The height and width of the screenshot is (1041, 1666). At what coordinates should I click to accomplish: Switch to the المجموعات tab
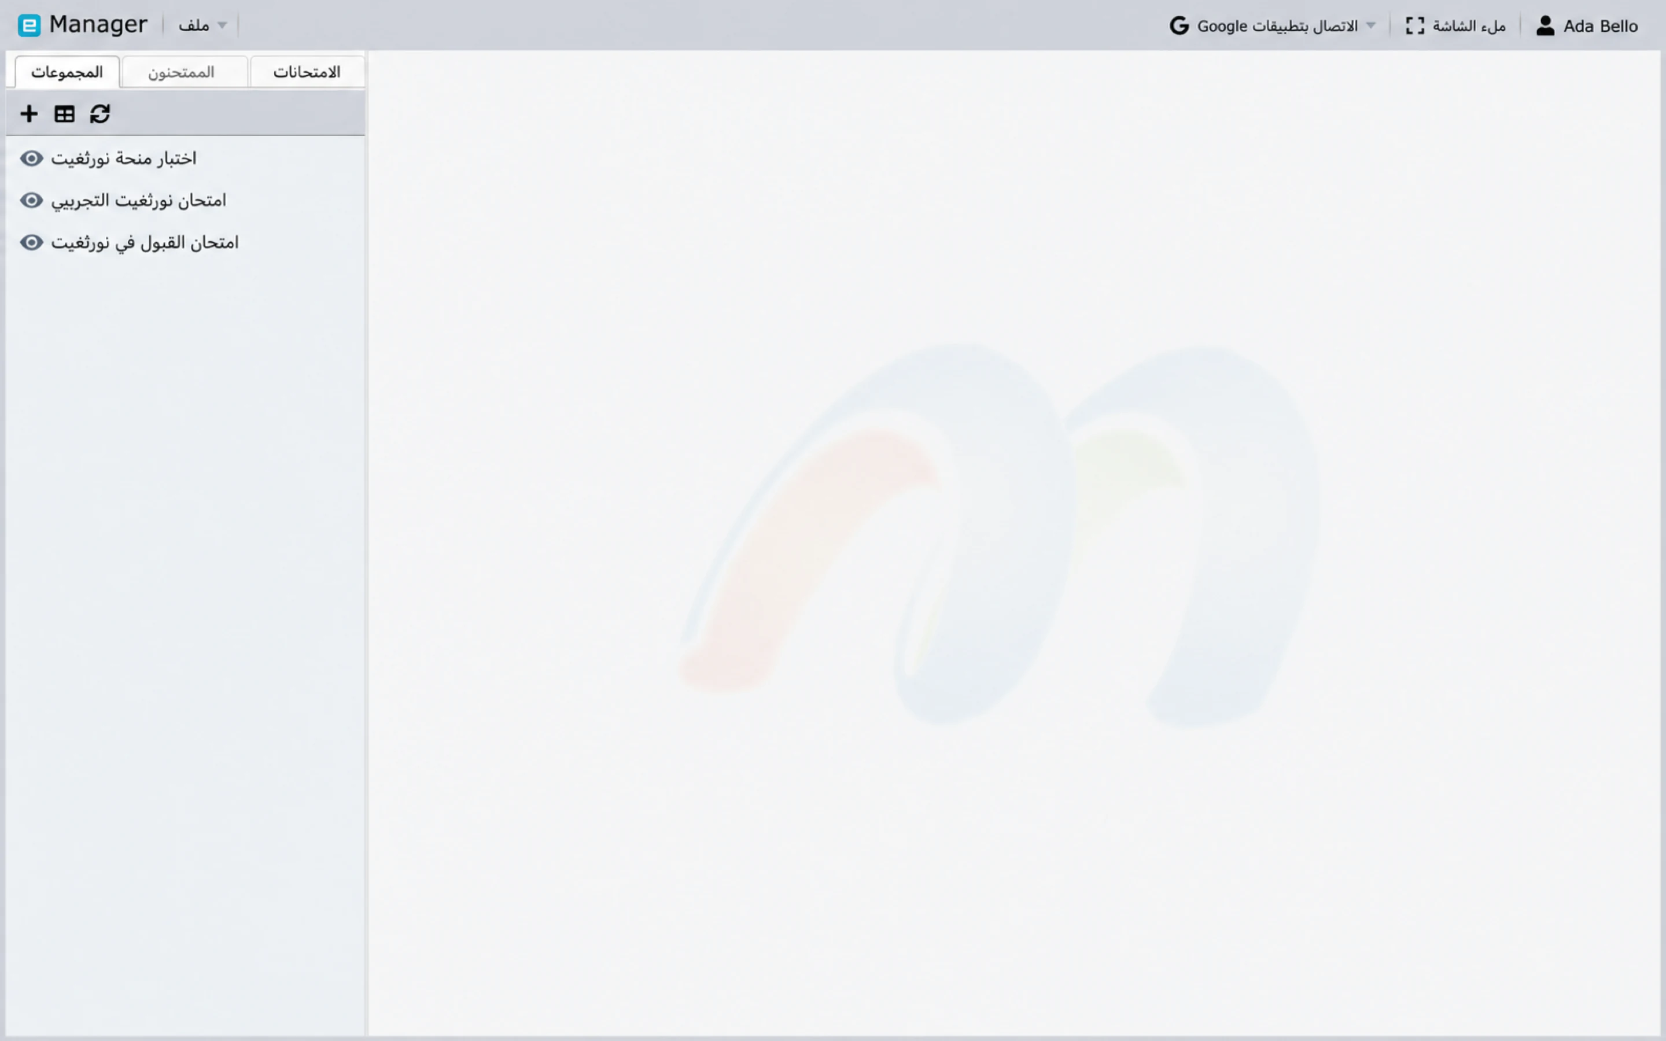(67, 72)
